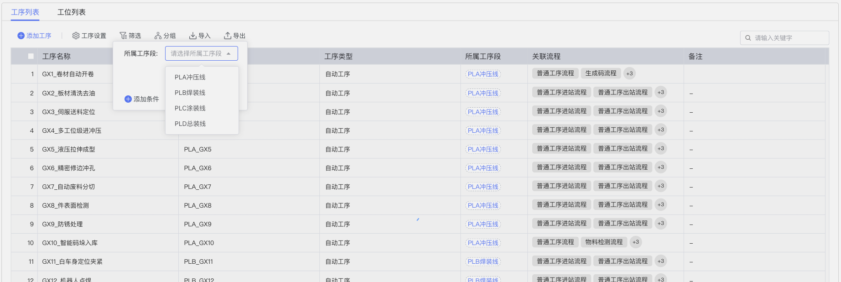Click the grouping icon
The width and height of the screenshot is (841, 282).
point(158,36)
